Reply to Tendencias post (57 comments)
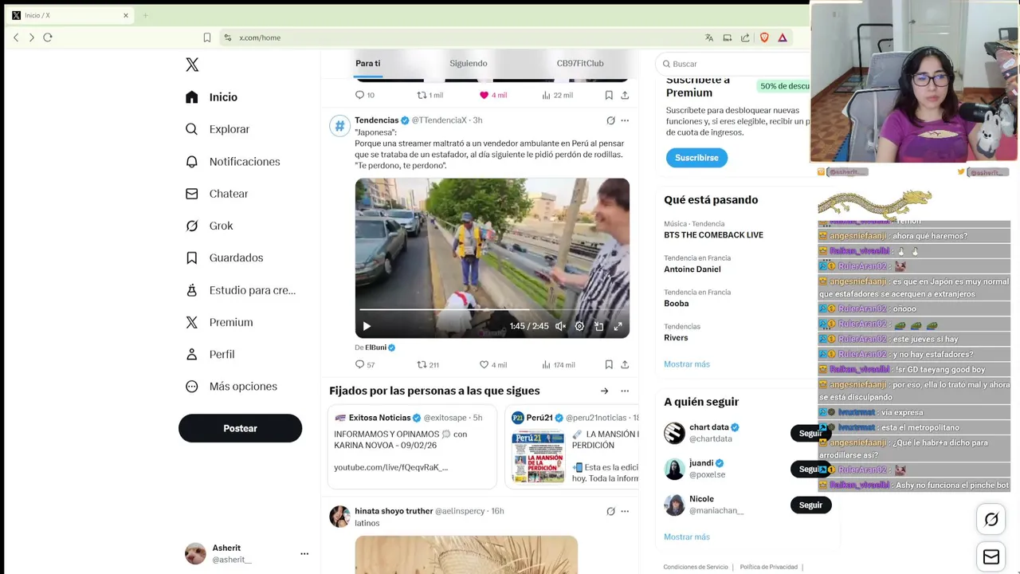 (365, 365)
